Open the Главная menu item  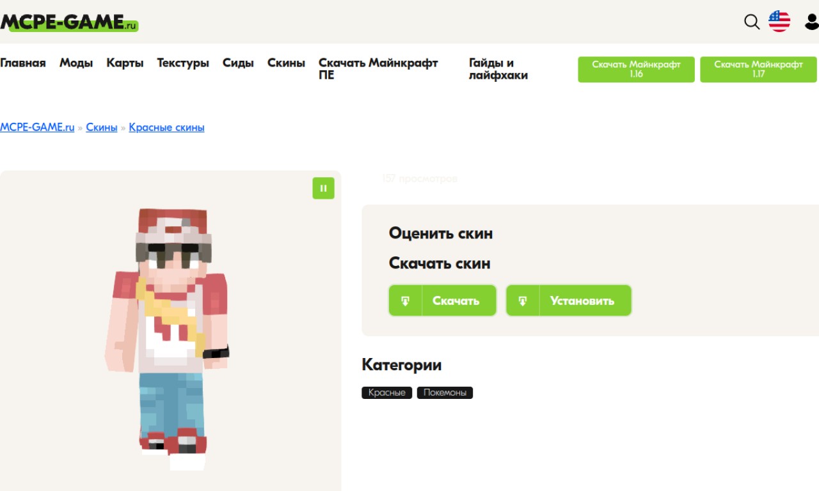pos(23,63)
